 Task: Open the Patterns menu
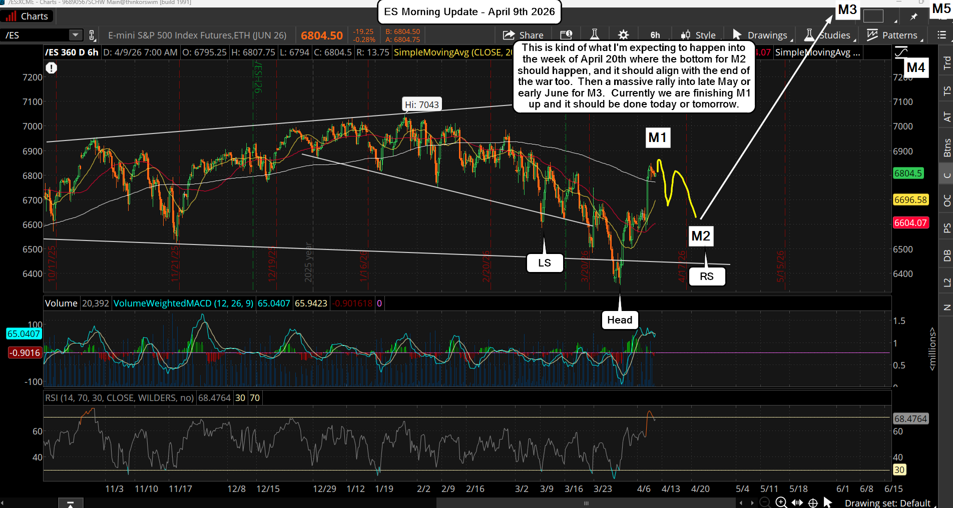point(893,35)
